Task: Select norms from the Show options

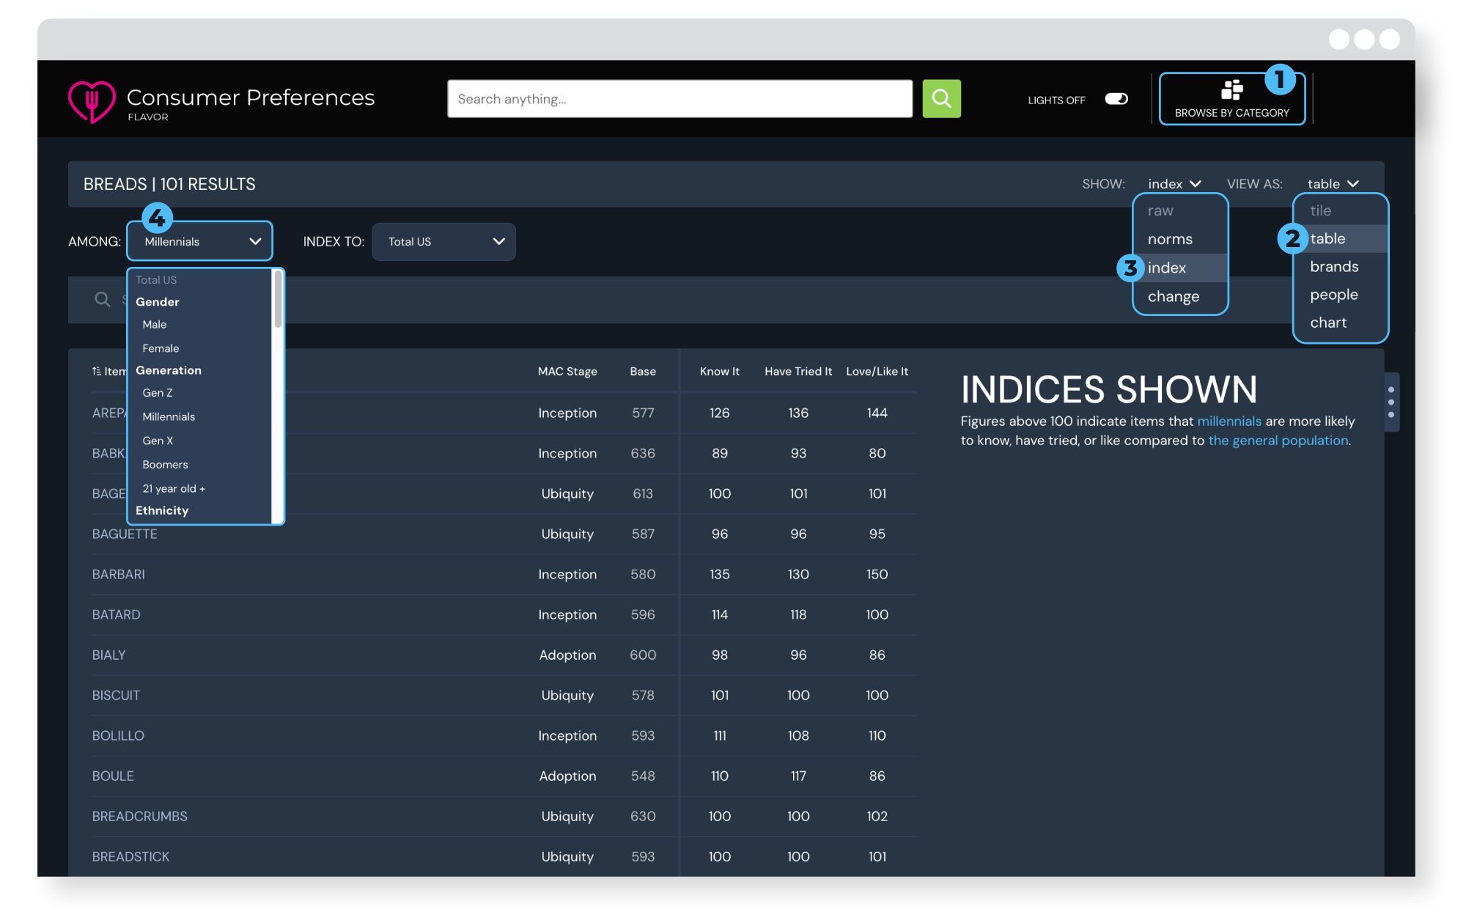Action: pos(1169,239)
